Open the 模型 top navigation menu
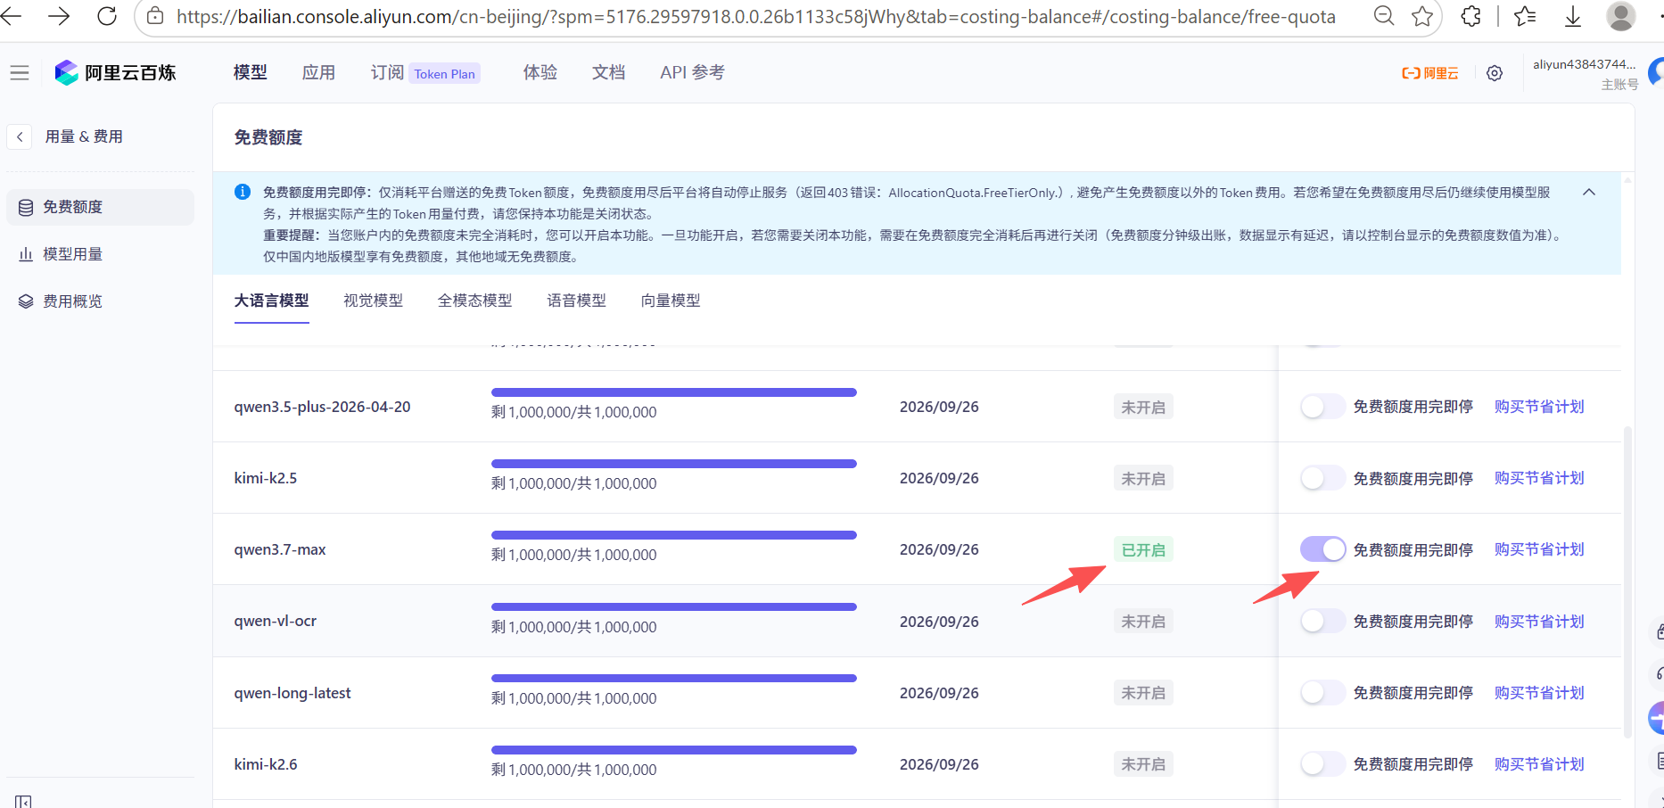The width and height of the screenshot is (1664, 808). point(251,73)
